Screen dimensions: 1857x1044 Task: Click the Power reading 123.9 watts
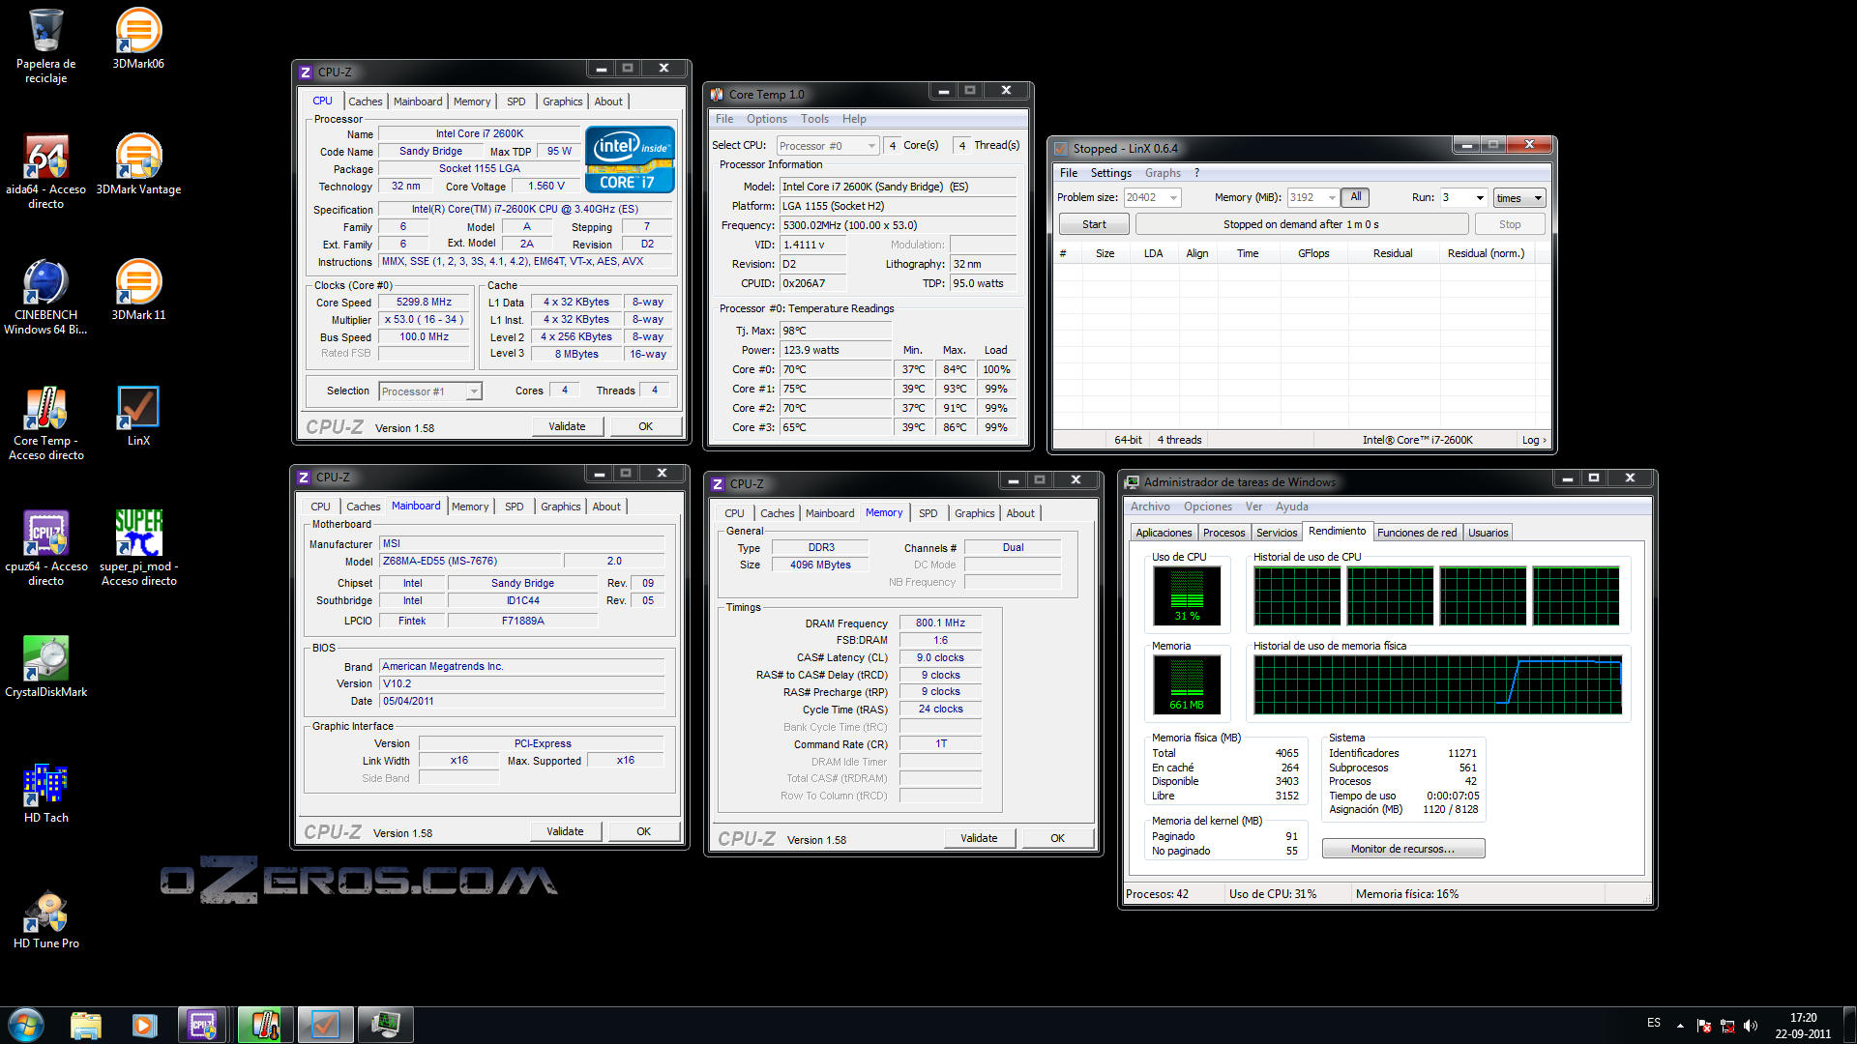835,350
